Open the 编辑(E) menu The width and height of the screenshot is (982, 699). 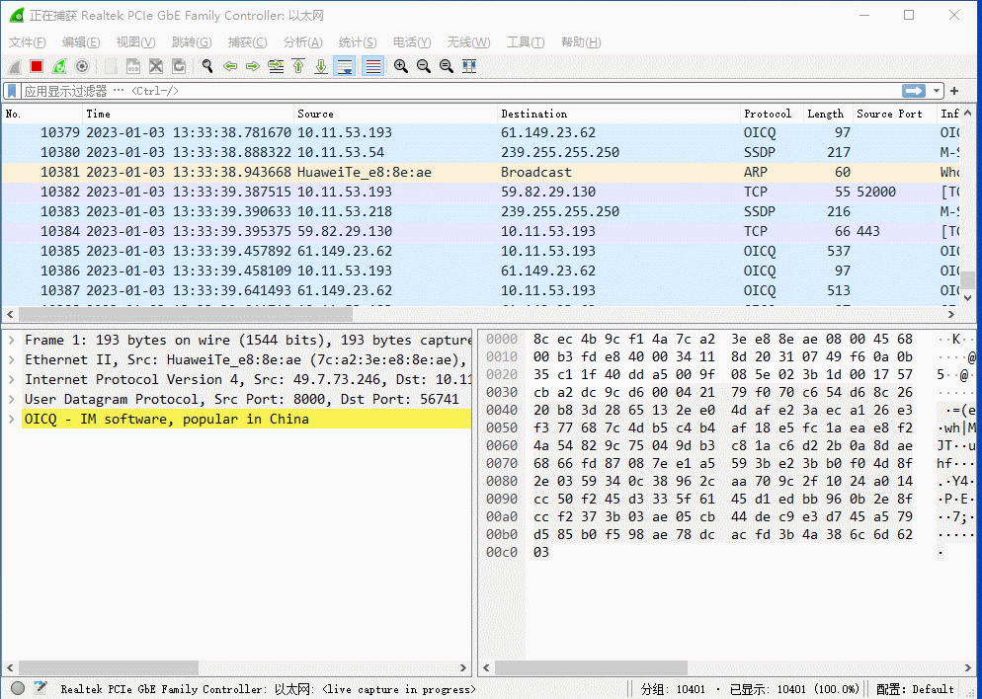click(81, 41)
